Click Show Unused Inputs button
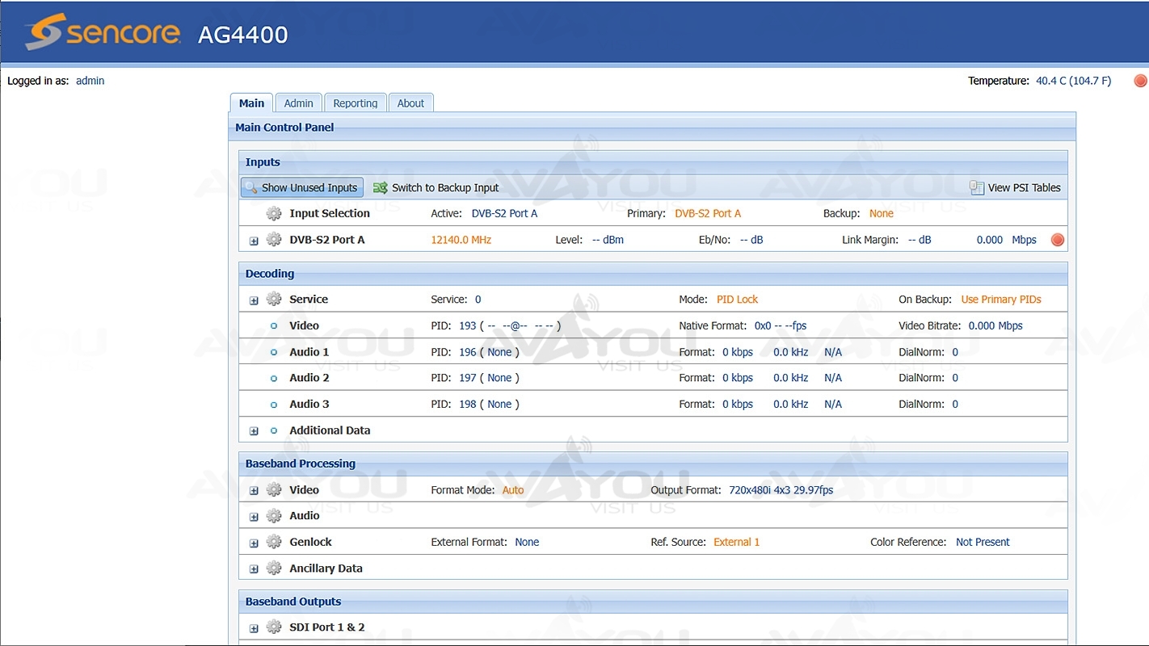 pyautogui.click(x=302, y=188)
